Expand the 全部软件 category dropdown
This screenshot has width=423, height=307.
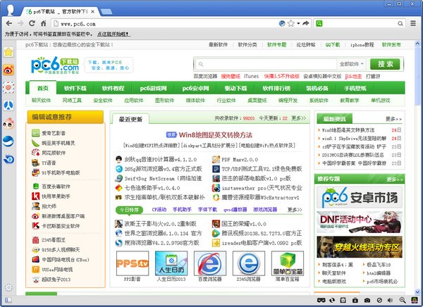click(352, 64)
